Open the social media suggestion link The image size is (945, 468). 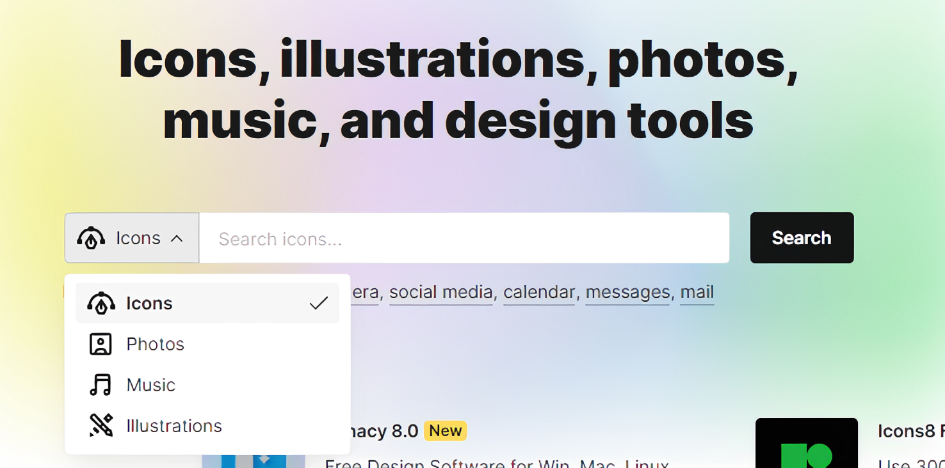coord(441,292)
